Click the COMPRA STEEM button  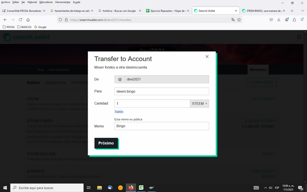click(261, 83)
